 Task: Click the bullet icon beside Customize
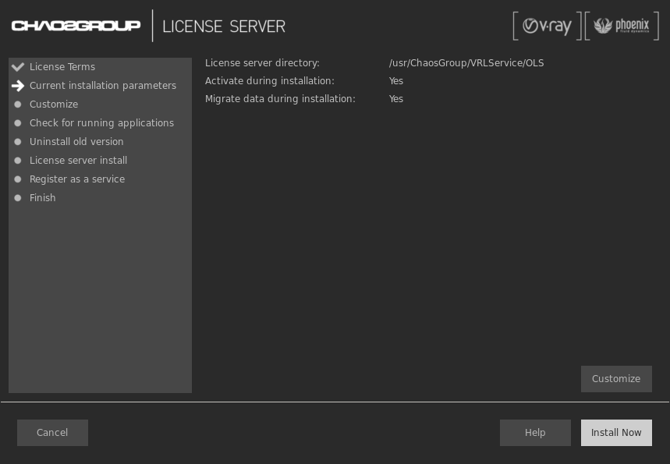click(x=17, y=104)
